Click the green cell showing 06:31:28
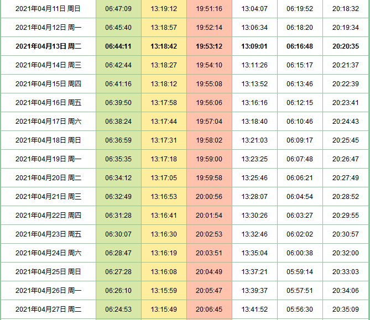Viewport: 370px width, 320px height. (118, 216)
